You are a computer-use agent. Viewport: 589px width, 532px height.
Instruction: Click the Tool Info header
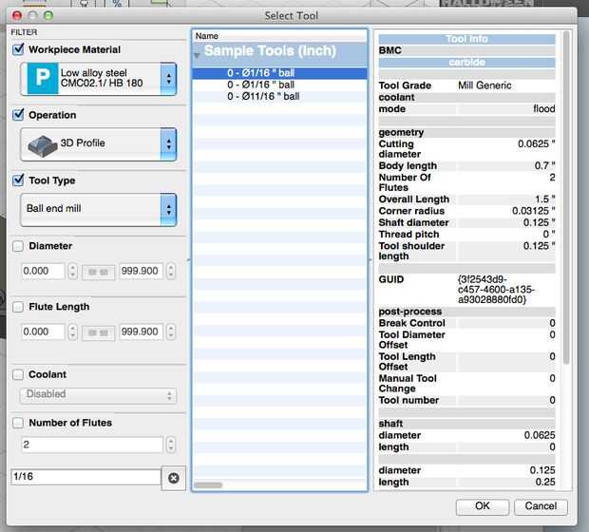(x=466, y=39)
